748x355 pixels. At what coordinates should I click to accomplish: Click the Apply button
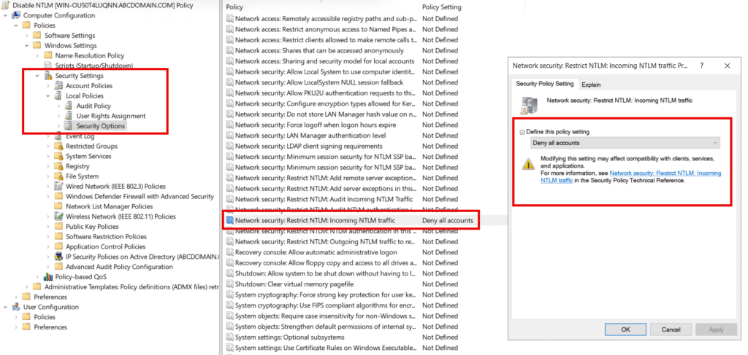(x=716, y=329)
